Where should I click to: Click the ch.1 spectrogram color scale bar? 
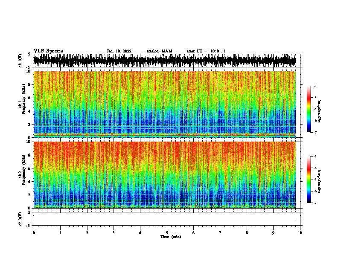click(x=309, y=109)
